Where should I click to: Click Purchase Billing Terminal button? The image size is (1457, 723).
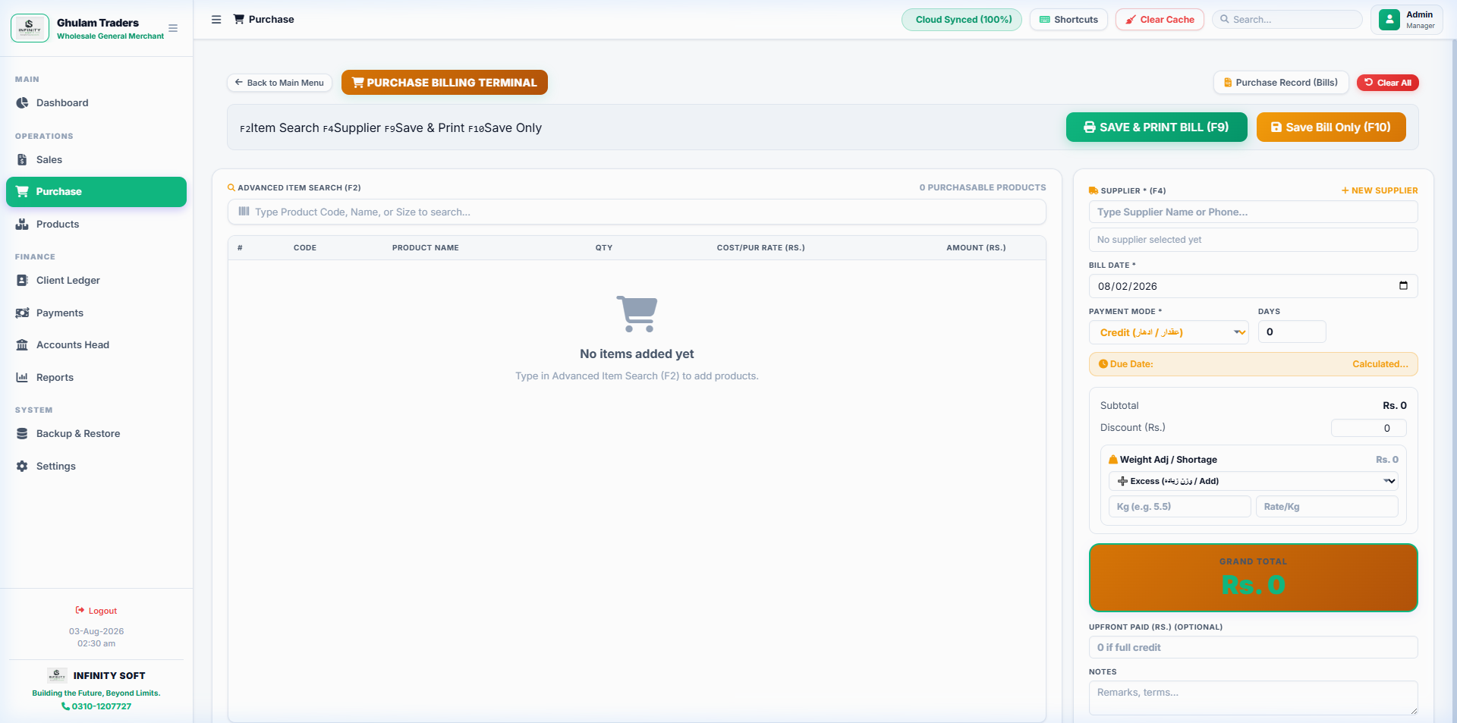[x=445, y=83]
